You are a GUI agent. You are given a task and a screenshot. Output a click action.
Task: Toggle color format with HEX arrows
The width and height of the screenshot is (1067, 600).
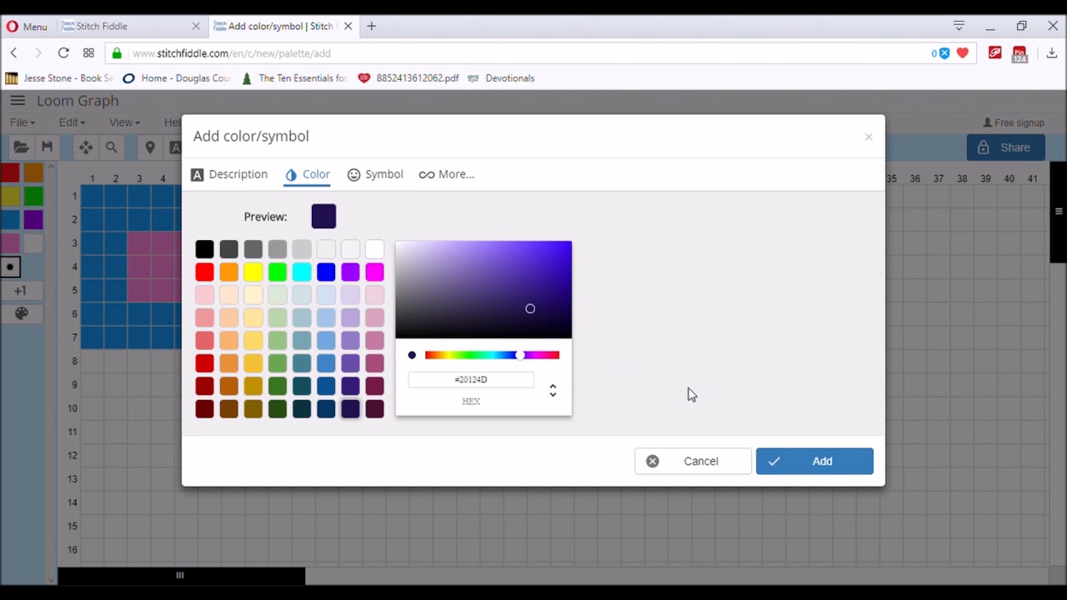[553, 390]
